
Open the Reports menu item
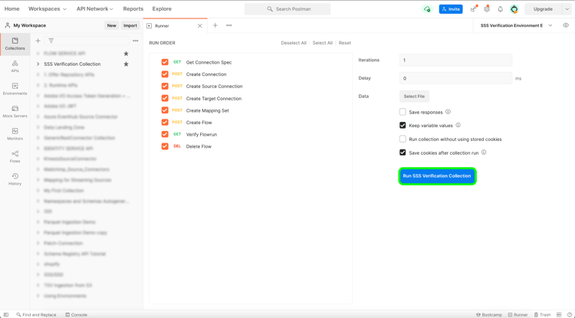tap(133, 8)
